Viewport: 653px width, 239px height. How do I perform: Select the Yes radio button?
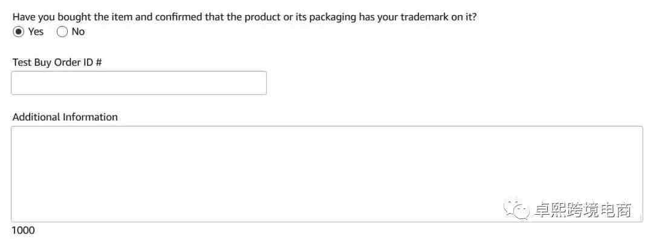tap(18, 31)
